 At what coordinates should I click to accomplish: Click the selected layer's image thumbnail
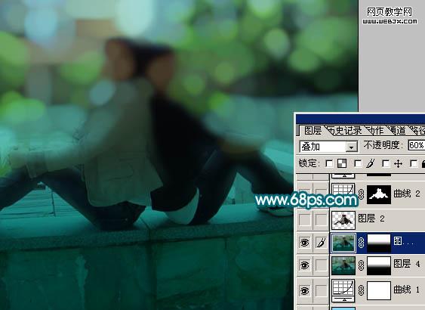point(343,243)
